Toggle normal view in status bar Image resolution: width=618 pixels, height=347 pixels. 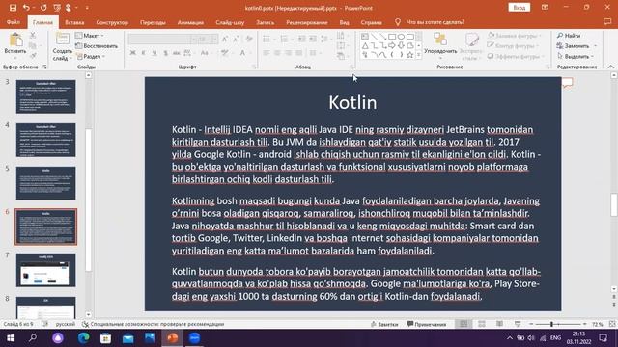[x=463, y=324]
